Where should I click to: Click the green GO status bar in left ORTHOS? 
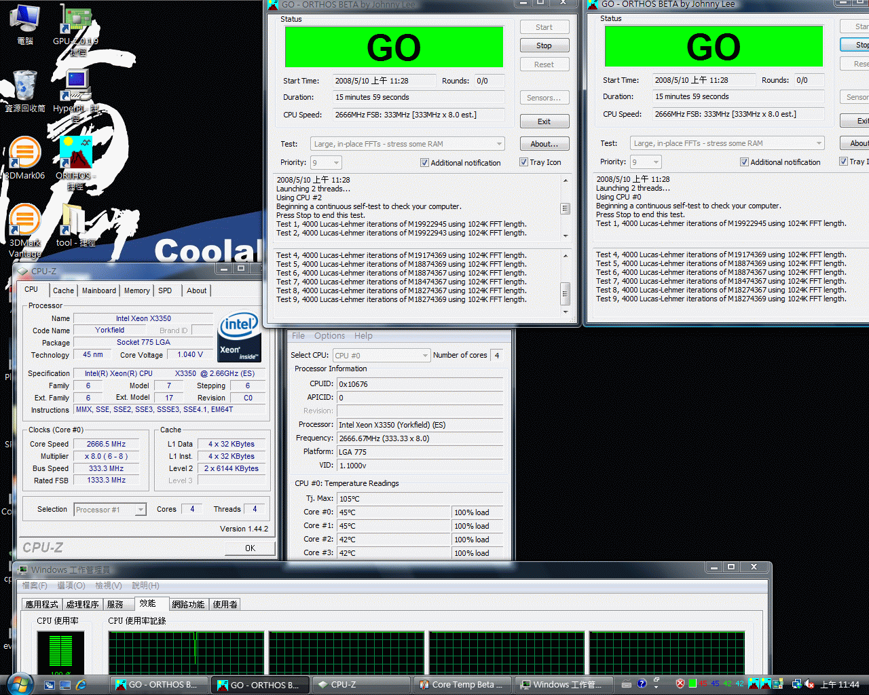click(x=394, y=47)
